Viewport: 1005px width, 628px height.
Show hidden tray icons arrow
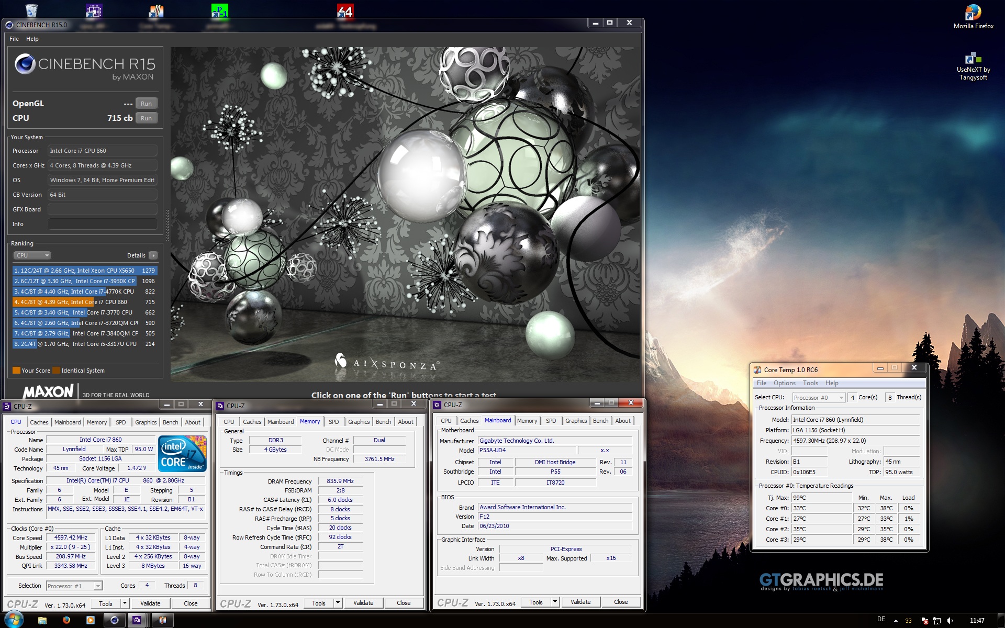[896, 621]
